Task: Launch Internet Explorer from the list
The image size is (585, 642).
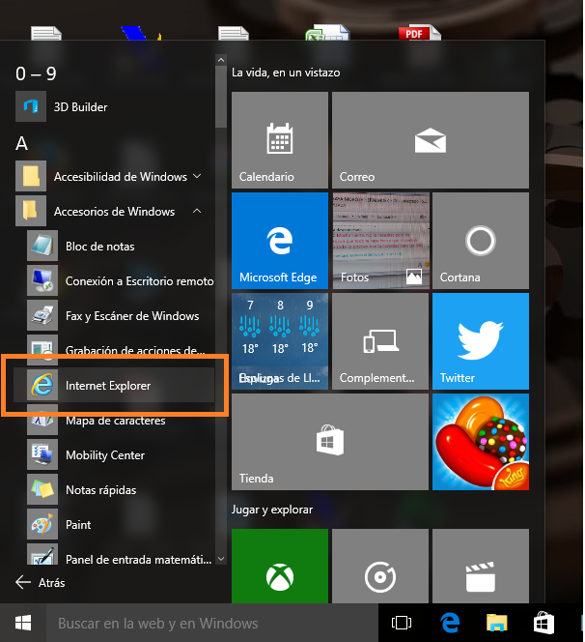Action: (107, 386)
